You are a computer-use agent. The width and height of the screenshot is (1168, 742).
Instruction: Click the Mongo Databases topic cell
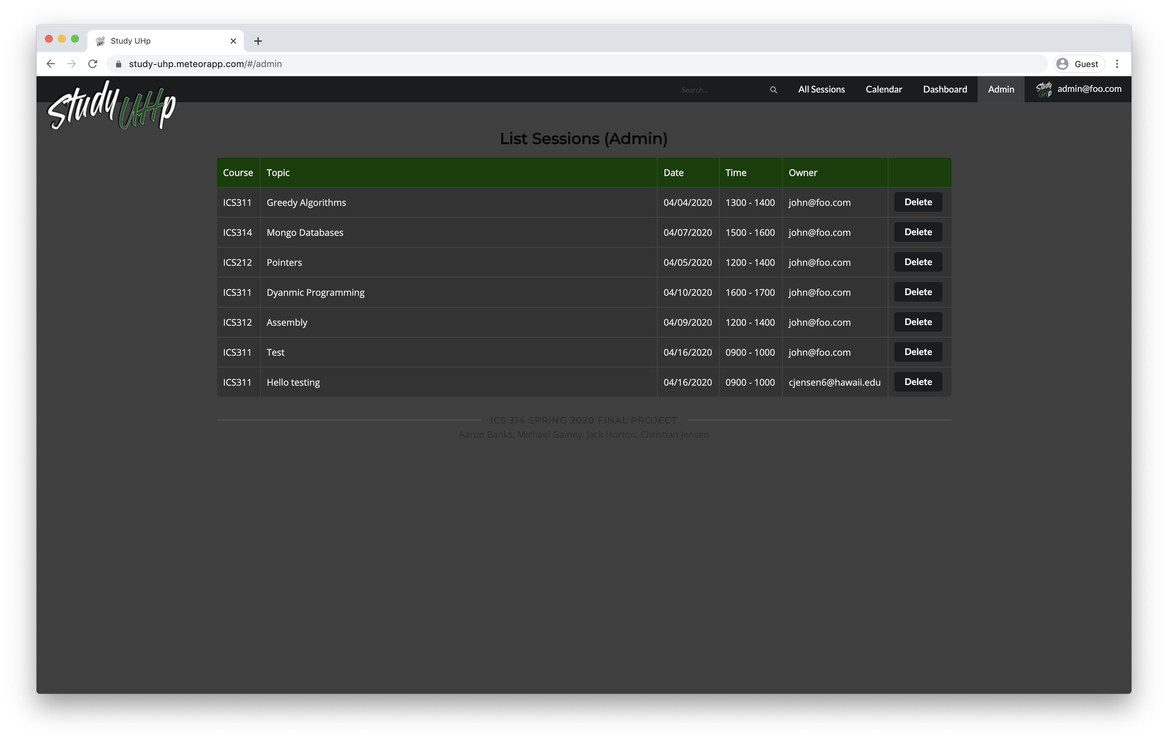[x=459, y=233]
